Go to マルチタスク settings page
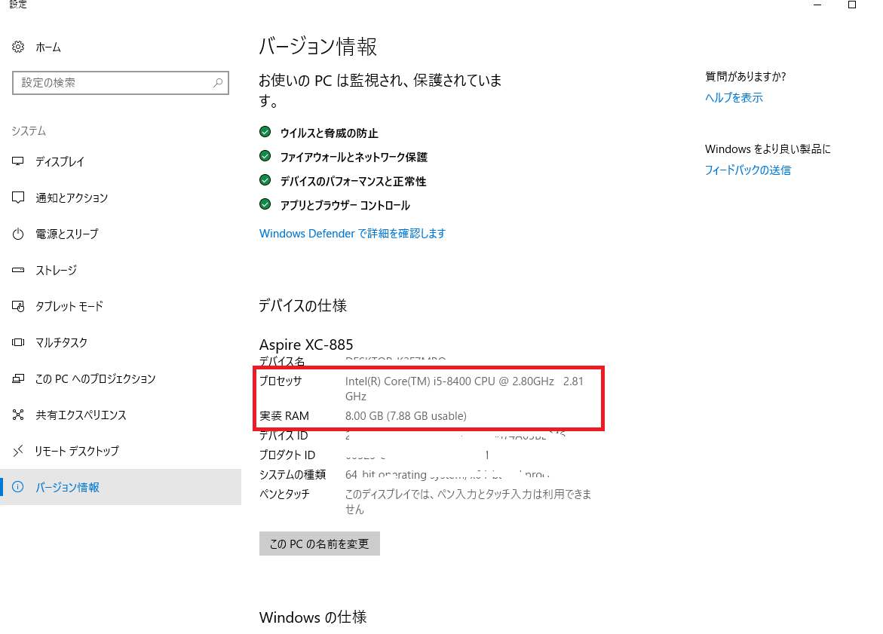 click(61, 343)
